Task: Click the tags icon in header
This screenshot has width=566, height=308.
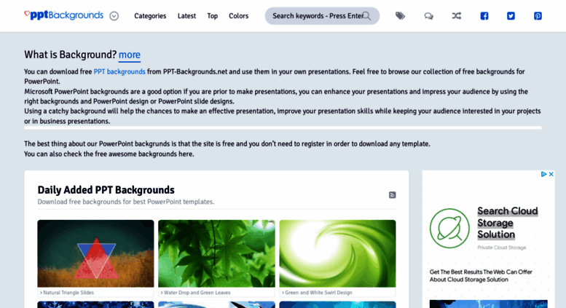Action: pyautogui.click(x=400, y=16)
